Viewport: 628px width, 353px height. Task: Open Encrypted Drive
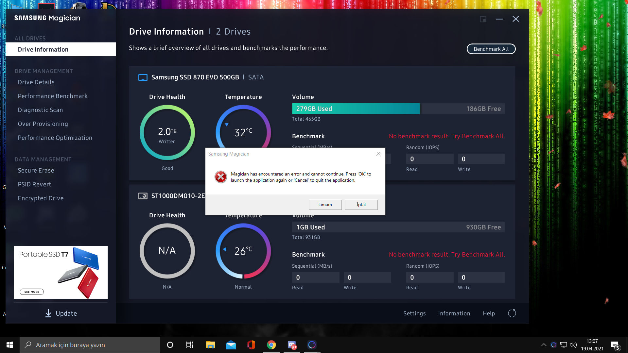coord(41,198)
